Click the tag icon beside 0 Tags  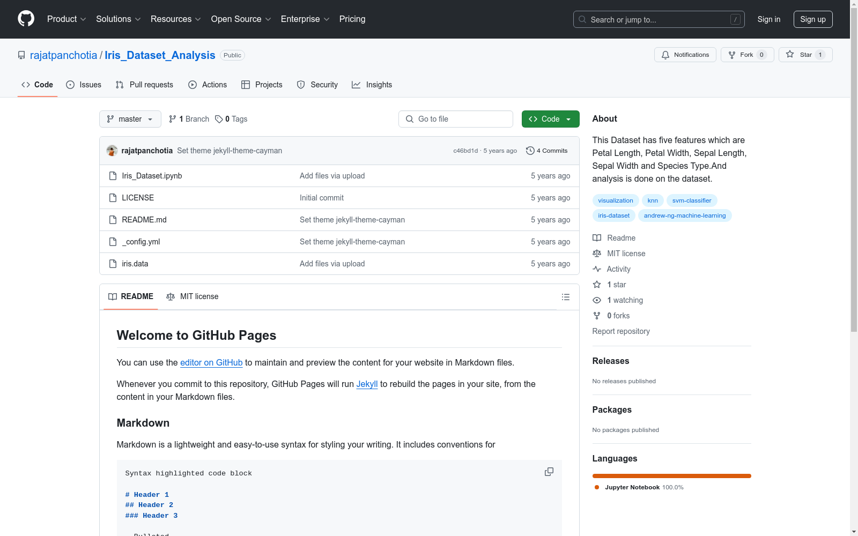click(x=219, y=119)
